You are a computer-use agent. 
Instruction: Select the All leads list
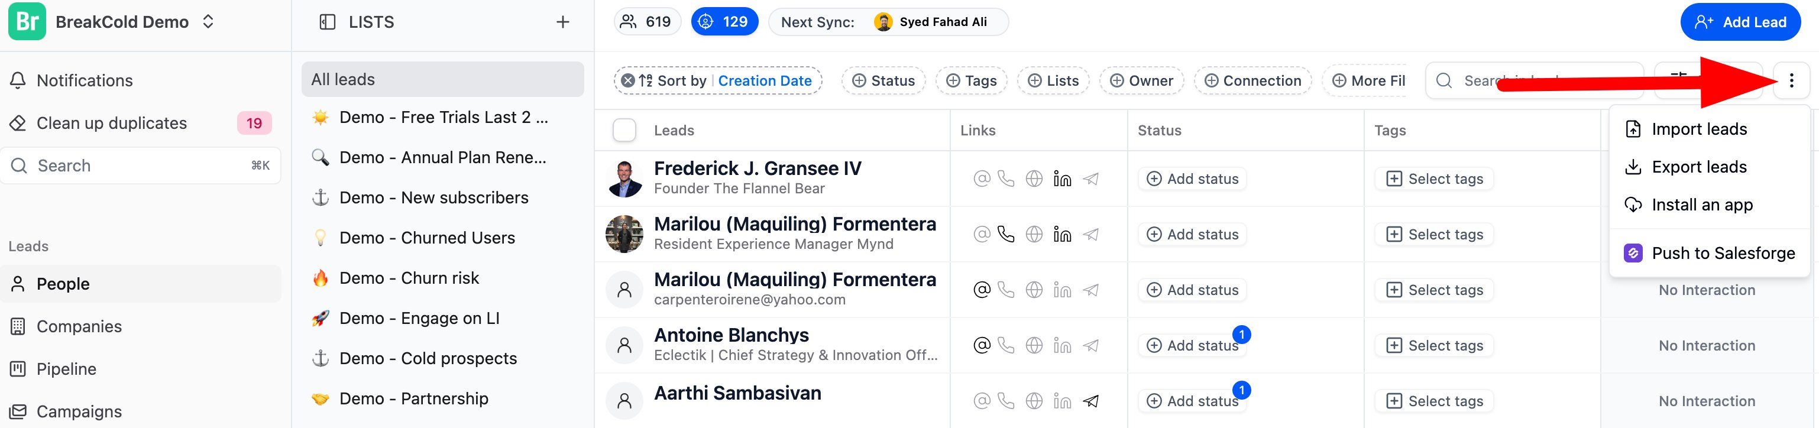(x=443, y=79)
